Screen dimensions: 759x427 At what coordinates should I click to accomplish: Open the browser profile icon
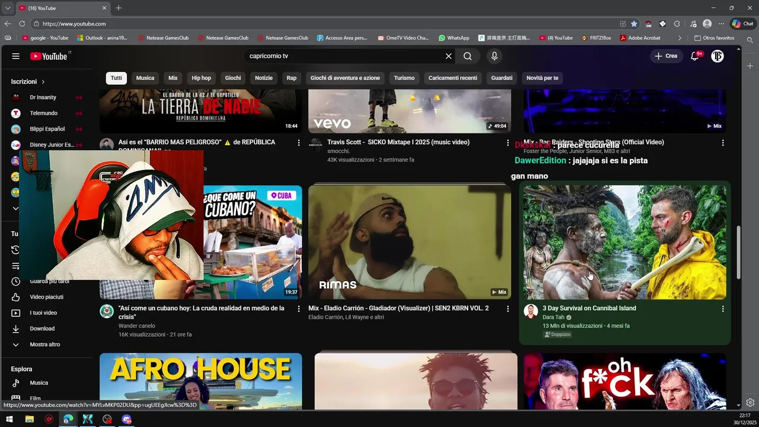click(x=707, y=24)
